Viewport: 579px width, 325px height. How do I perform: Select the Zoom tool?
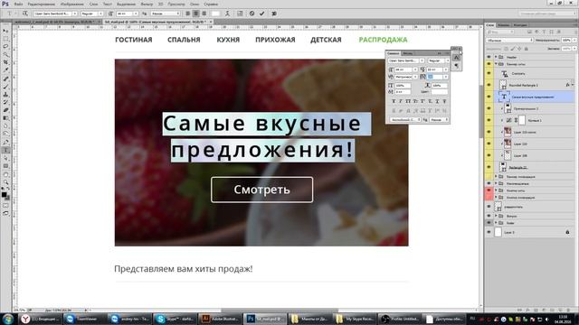[5, 182]
